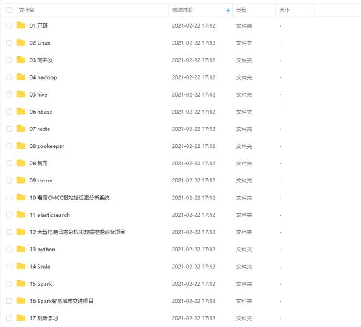Screen dimensions: 361x327
Task: Open the 09 storm folder icon
Action: click(x=21, y=180)
